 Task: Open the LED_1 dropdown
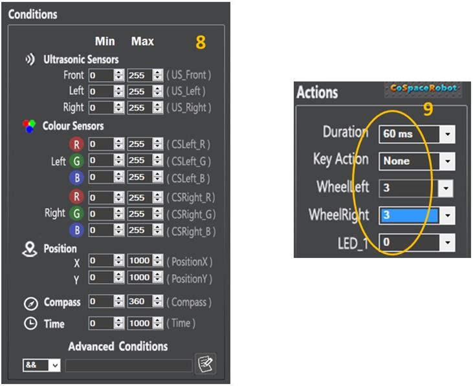pyautogui.click(x=446, y=243)
